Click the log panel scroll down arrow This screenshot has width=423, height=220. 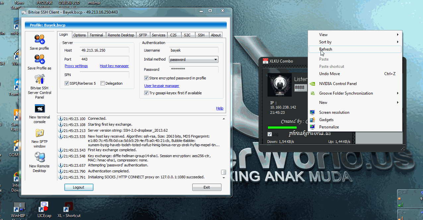224,177
